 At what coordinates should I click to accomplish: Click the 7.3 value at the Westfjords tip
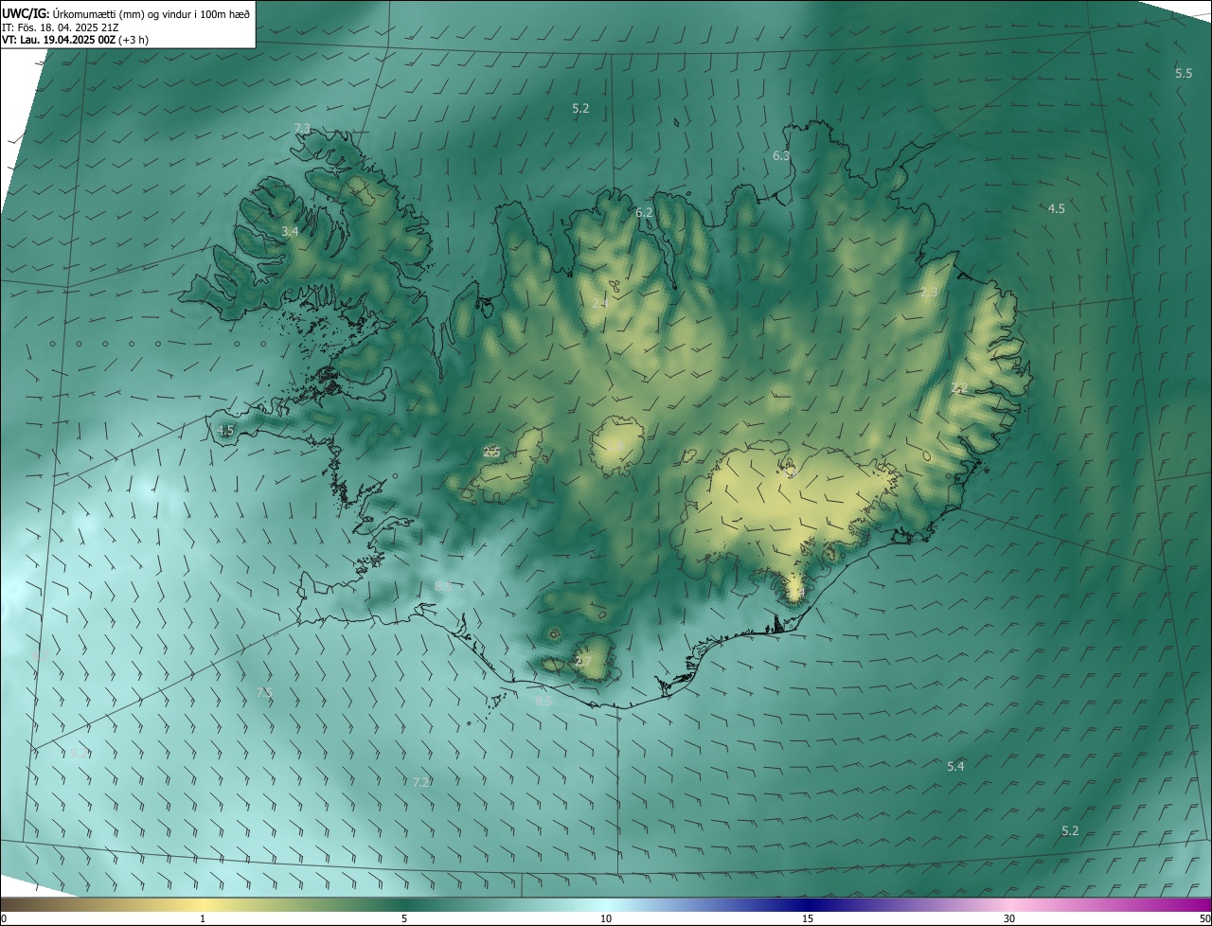[302, 128]
